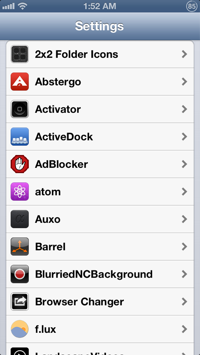The height and width of the screenshot is (355, 200).
Task: Open ActiveDock using its right chevron
Action: [x=185, y=137]
